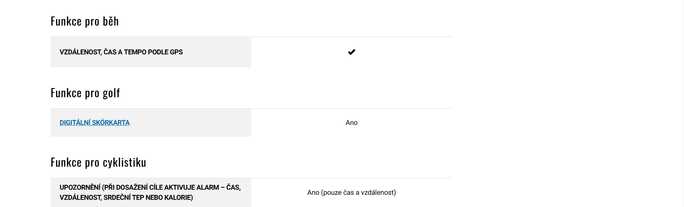Click the word GPS in the first row
The height and width of the screenshot is (207, 684).
click(176, 52)
